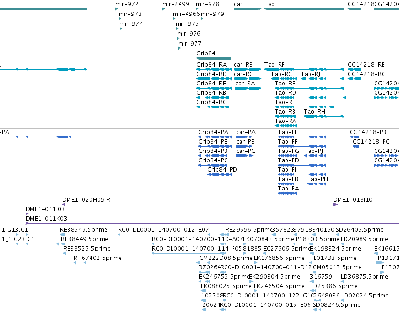Click the Tao-RF transcript label
The width and height of the screenshot is (399, 312).
(x=274, y=65)
